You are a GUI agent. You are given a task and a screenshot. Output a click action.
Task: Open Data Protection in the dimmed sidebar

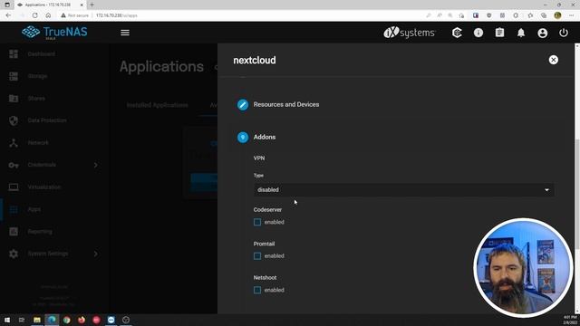47,120
